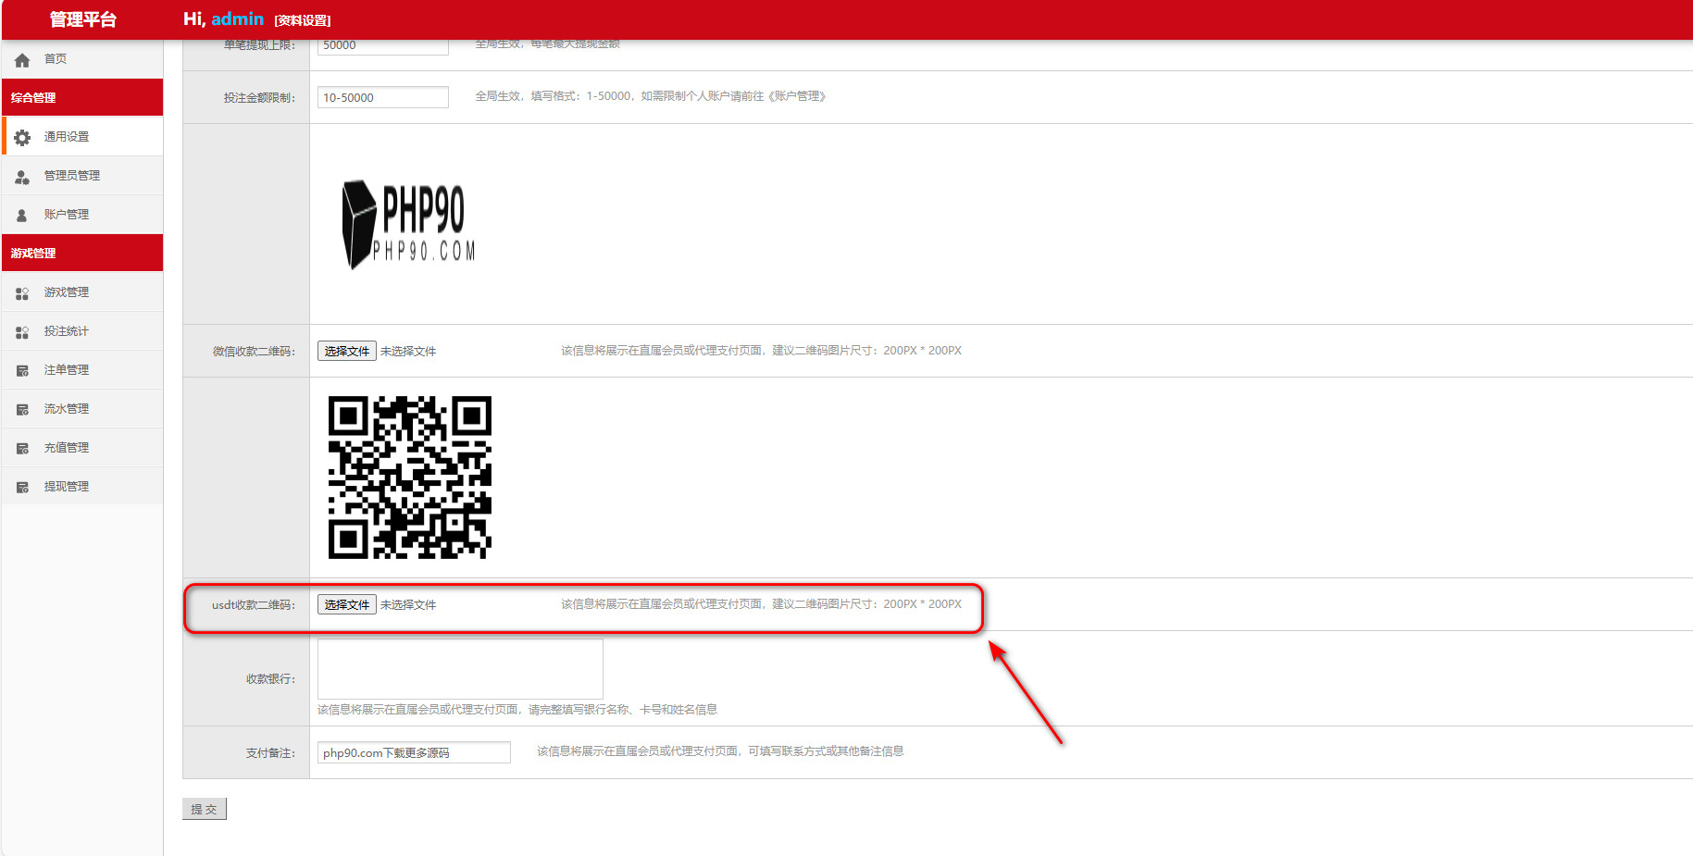Click the 投注金额限制 input field
This screenshot has width=1693, height=856.
pos(382,97)
